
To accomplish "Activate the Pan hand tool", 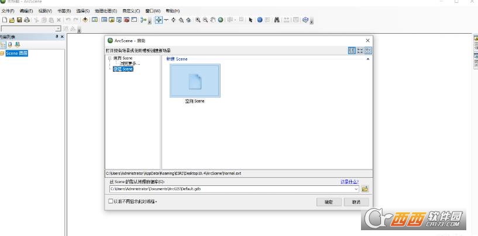I will pos(213,20).
